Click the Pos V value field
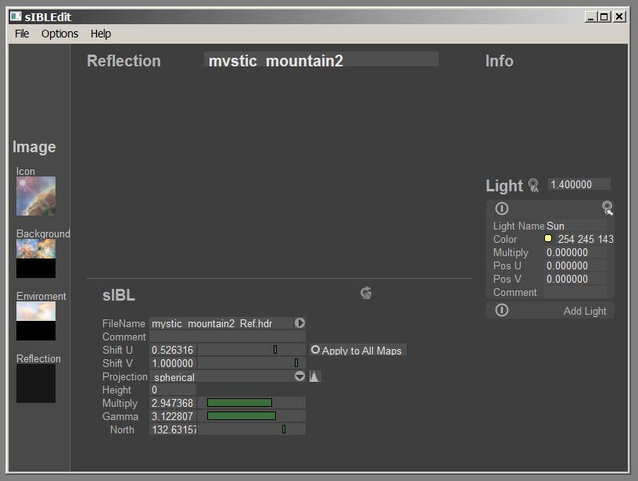 tap(575, 280)
